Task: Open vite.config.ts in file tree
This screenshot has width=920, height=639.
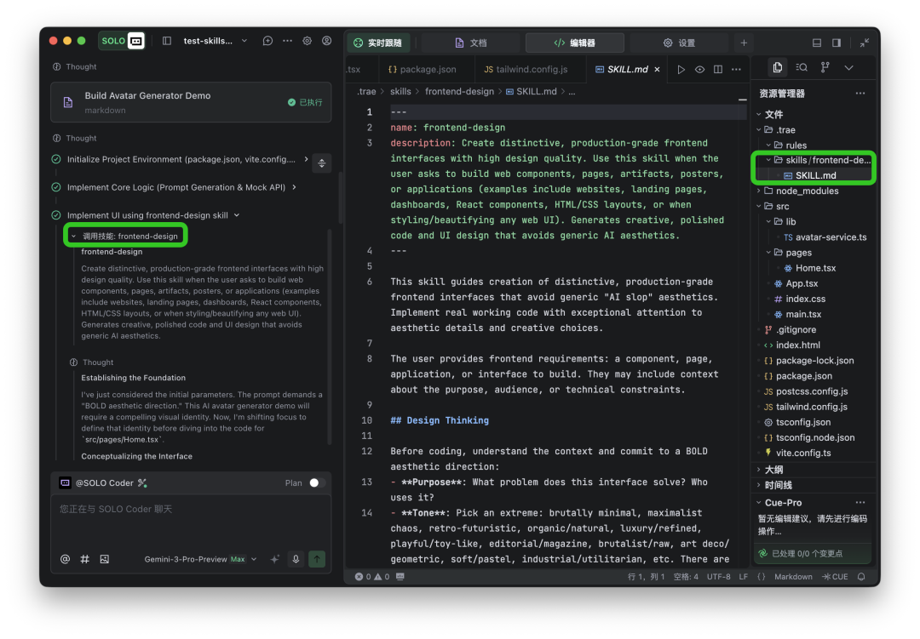Action: [802, 454]
